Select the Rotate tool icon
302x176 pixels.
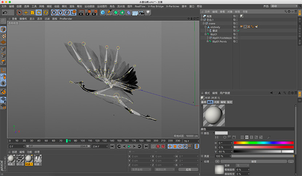coord(38,12)
